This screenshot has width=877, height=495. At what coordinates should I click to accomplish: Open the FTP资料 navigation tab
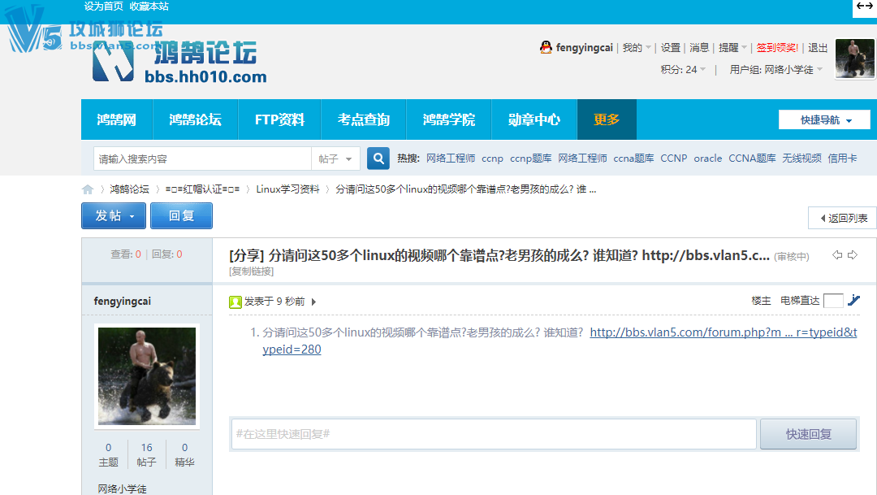[x=279, y=119]
